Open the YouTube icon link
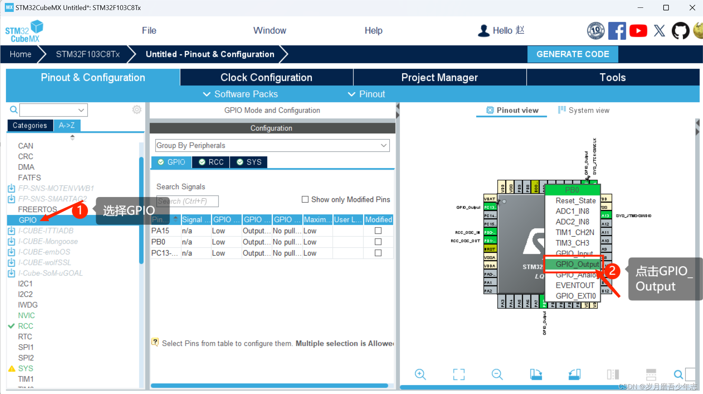The width and height of the screenshot is (703, 394). coord(638,30)
